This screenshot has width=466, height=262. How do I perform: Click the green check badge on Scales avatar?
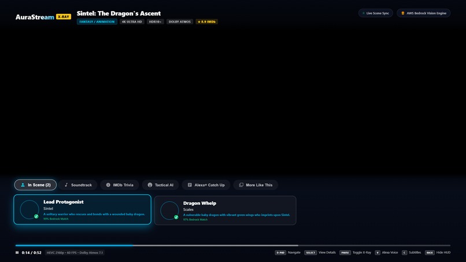pyautogui.click(x=176, y=217)
